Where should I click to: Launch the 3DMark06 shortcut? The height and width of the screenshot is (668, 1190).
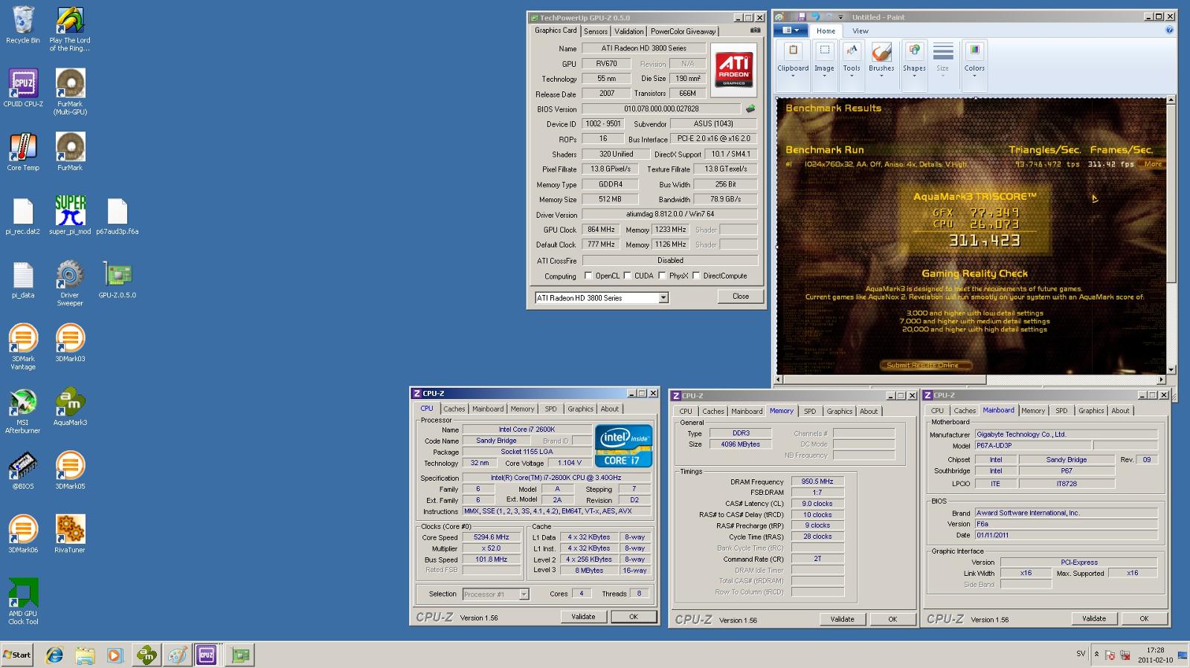click(x=23, y=534)
